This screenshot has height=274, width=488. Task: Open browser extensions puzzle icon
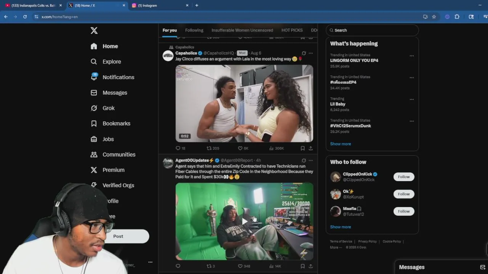(x=457, y=17)
